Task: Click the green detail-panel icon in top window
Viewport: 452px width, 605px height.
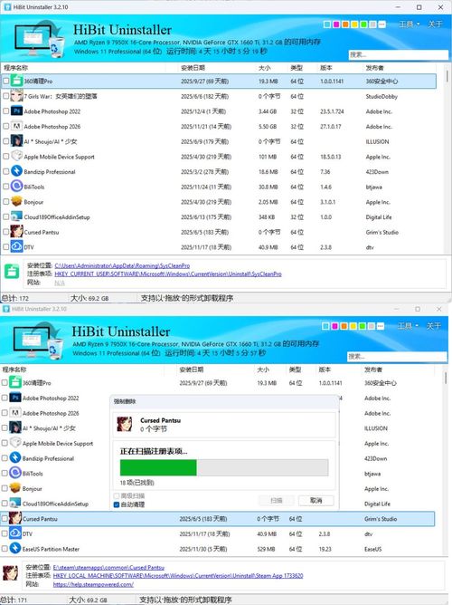Action: (x=12, y=272)
